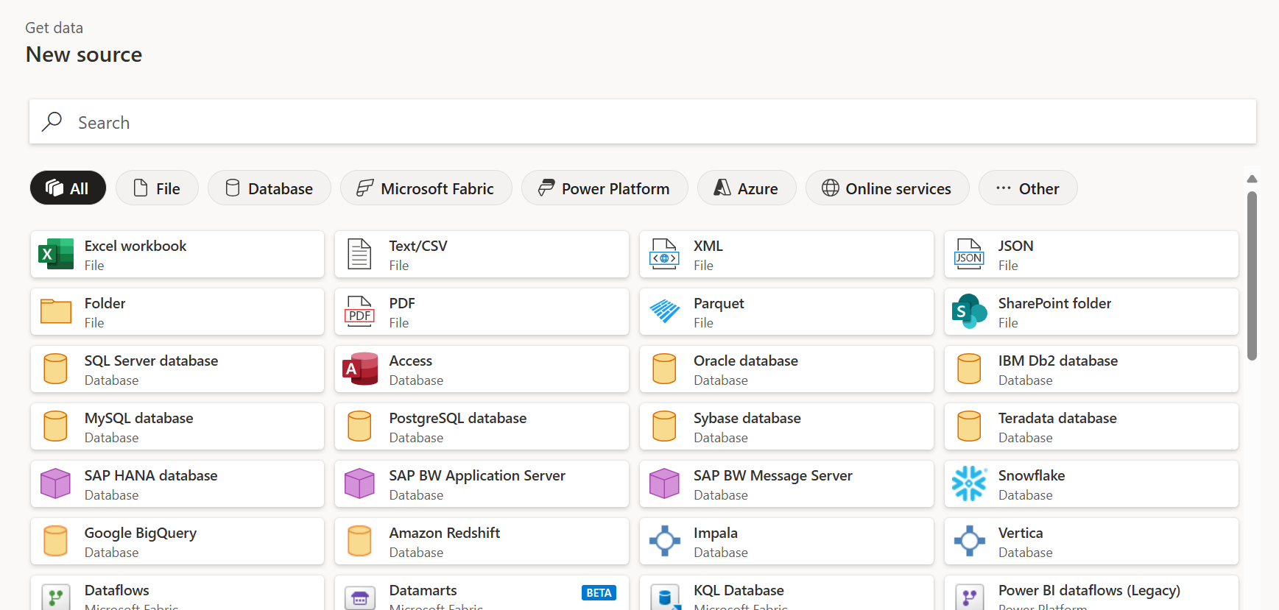Image resolution: width=1279 pixels, height=610 pixels.
Task: Click the XML file icon
Action: click(664, 255)
